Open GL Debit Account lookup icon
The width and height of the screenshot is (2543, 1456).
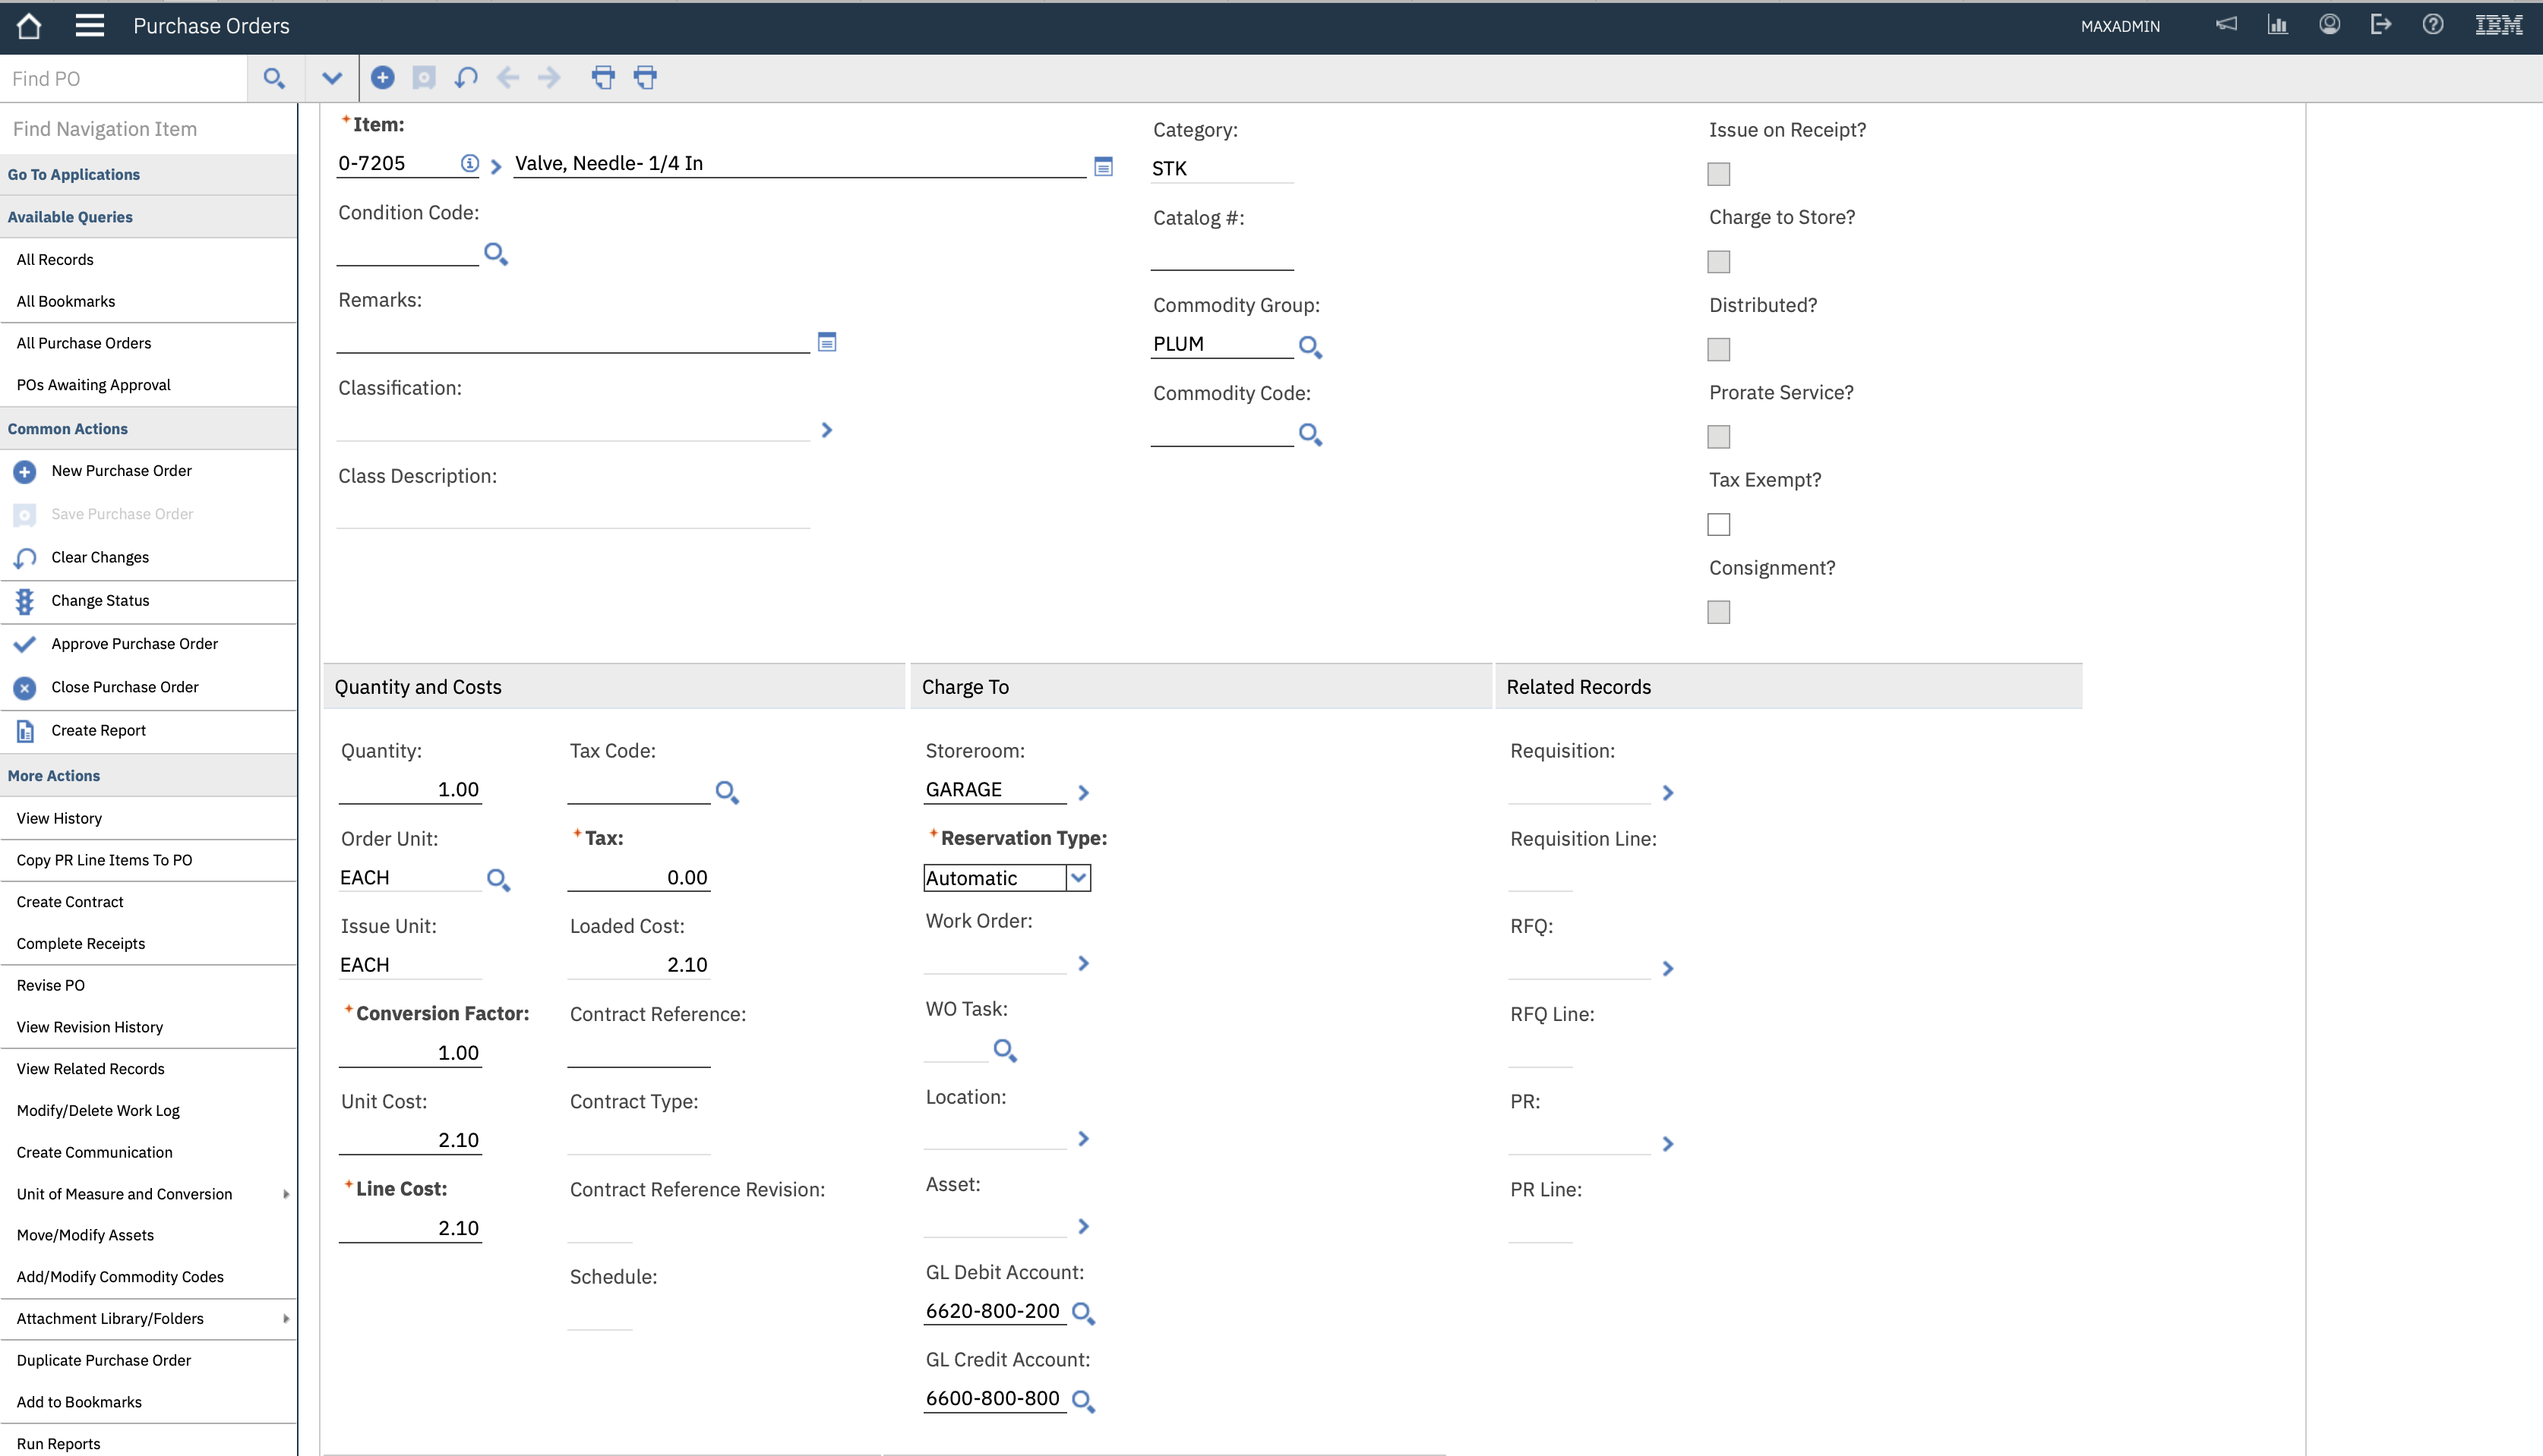1082,1313
